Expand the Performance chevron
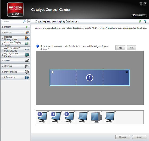Viewport: 149px width, 141px height. coord(3,72)
